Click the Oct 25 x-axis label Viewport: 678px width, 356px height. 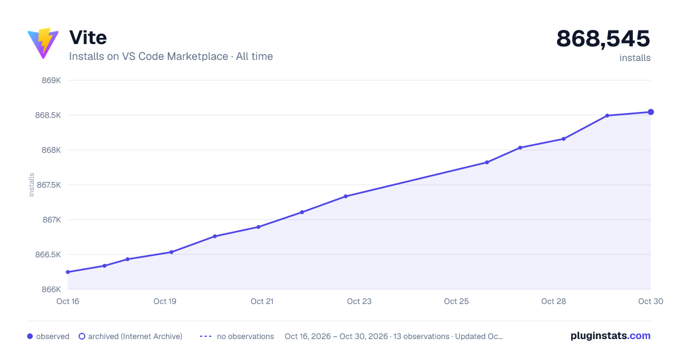click(x=457, y=301)
